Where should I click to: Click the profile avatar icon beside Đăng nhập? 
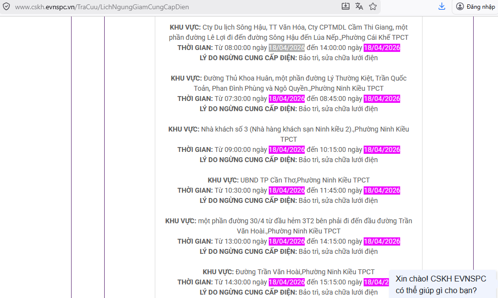(x=460, y=6)
